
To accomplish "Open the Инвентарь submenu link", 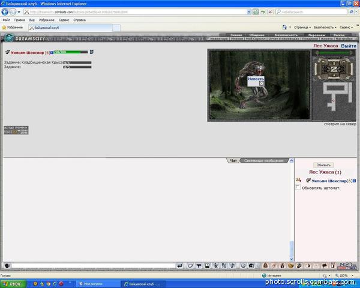I will click(x=219, y=38).
